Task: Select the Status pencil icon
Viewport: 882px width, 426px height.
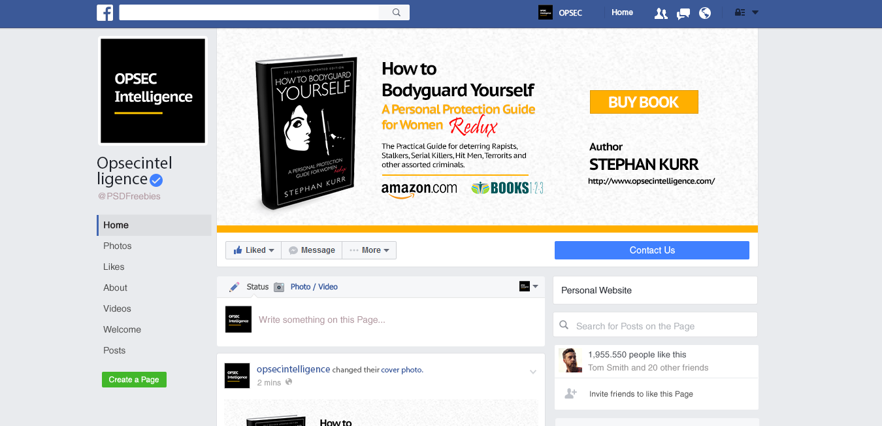Action: [x=234, y=286]
